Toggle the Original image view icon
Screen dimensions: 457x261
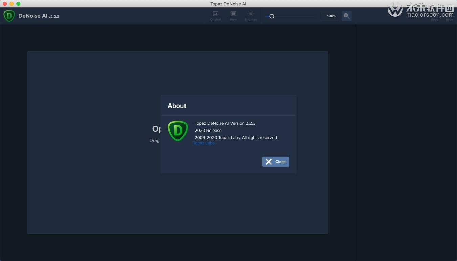click(x=216, y=16)
